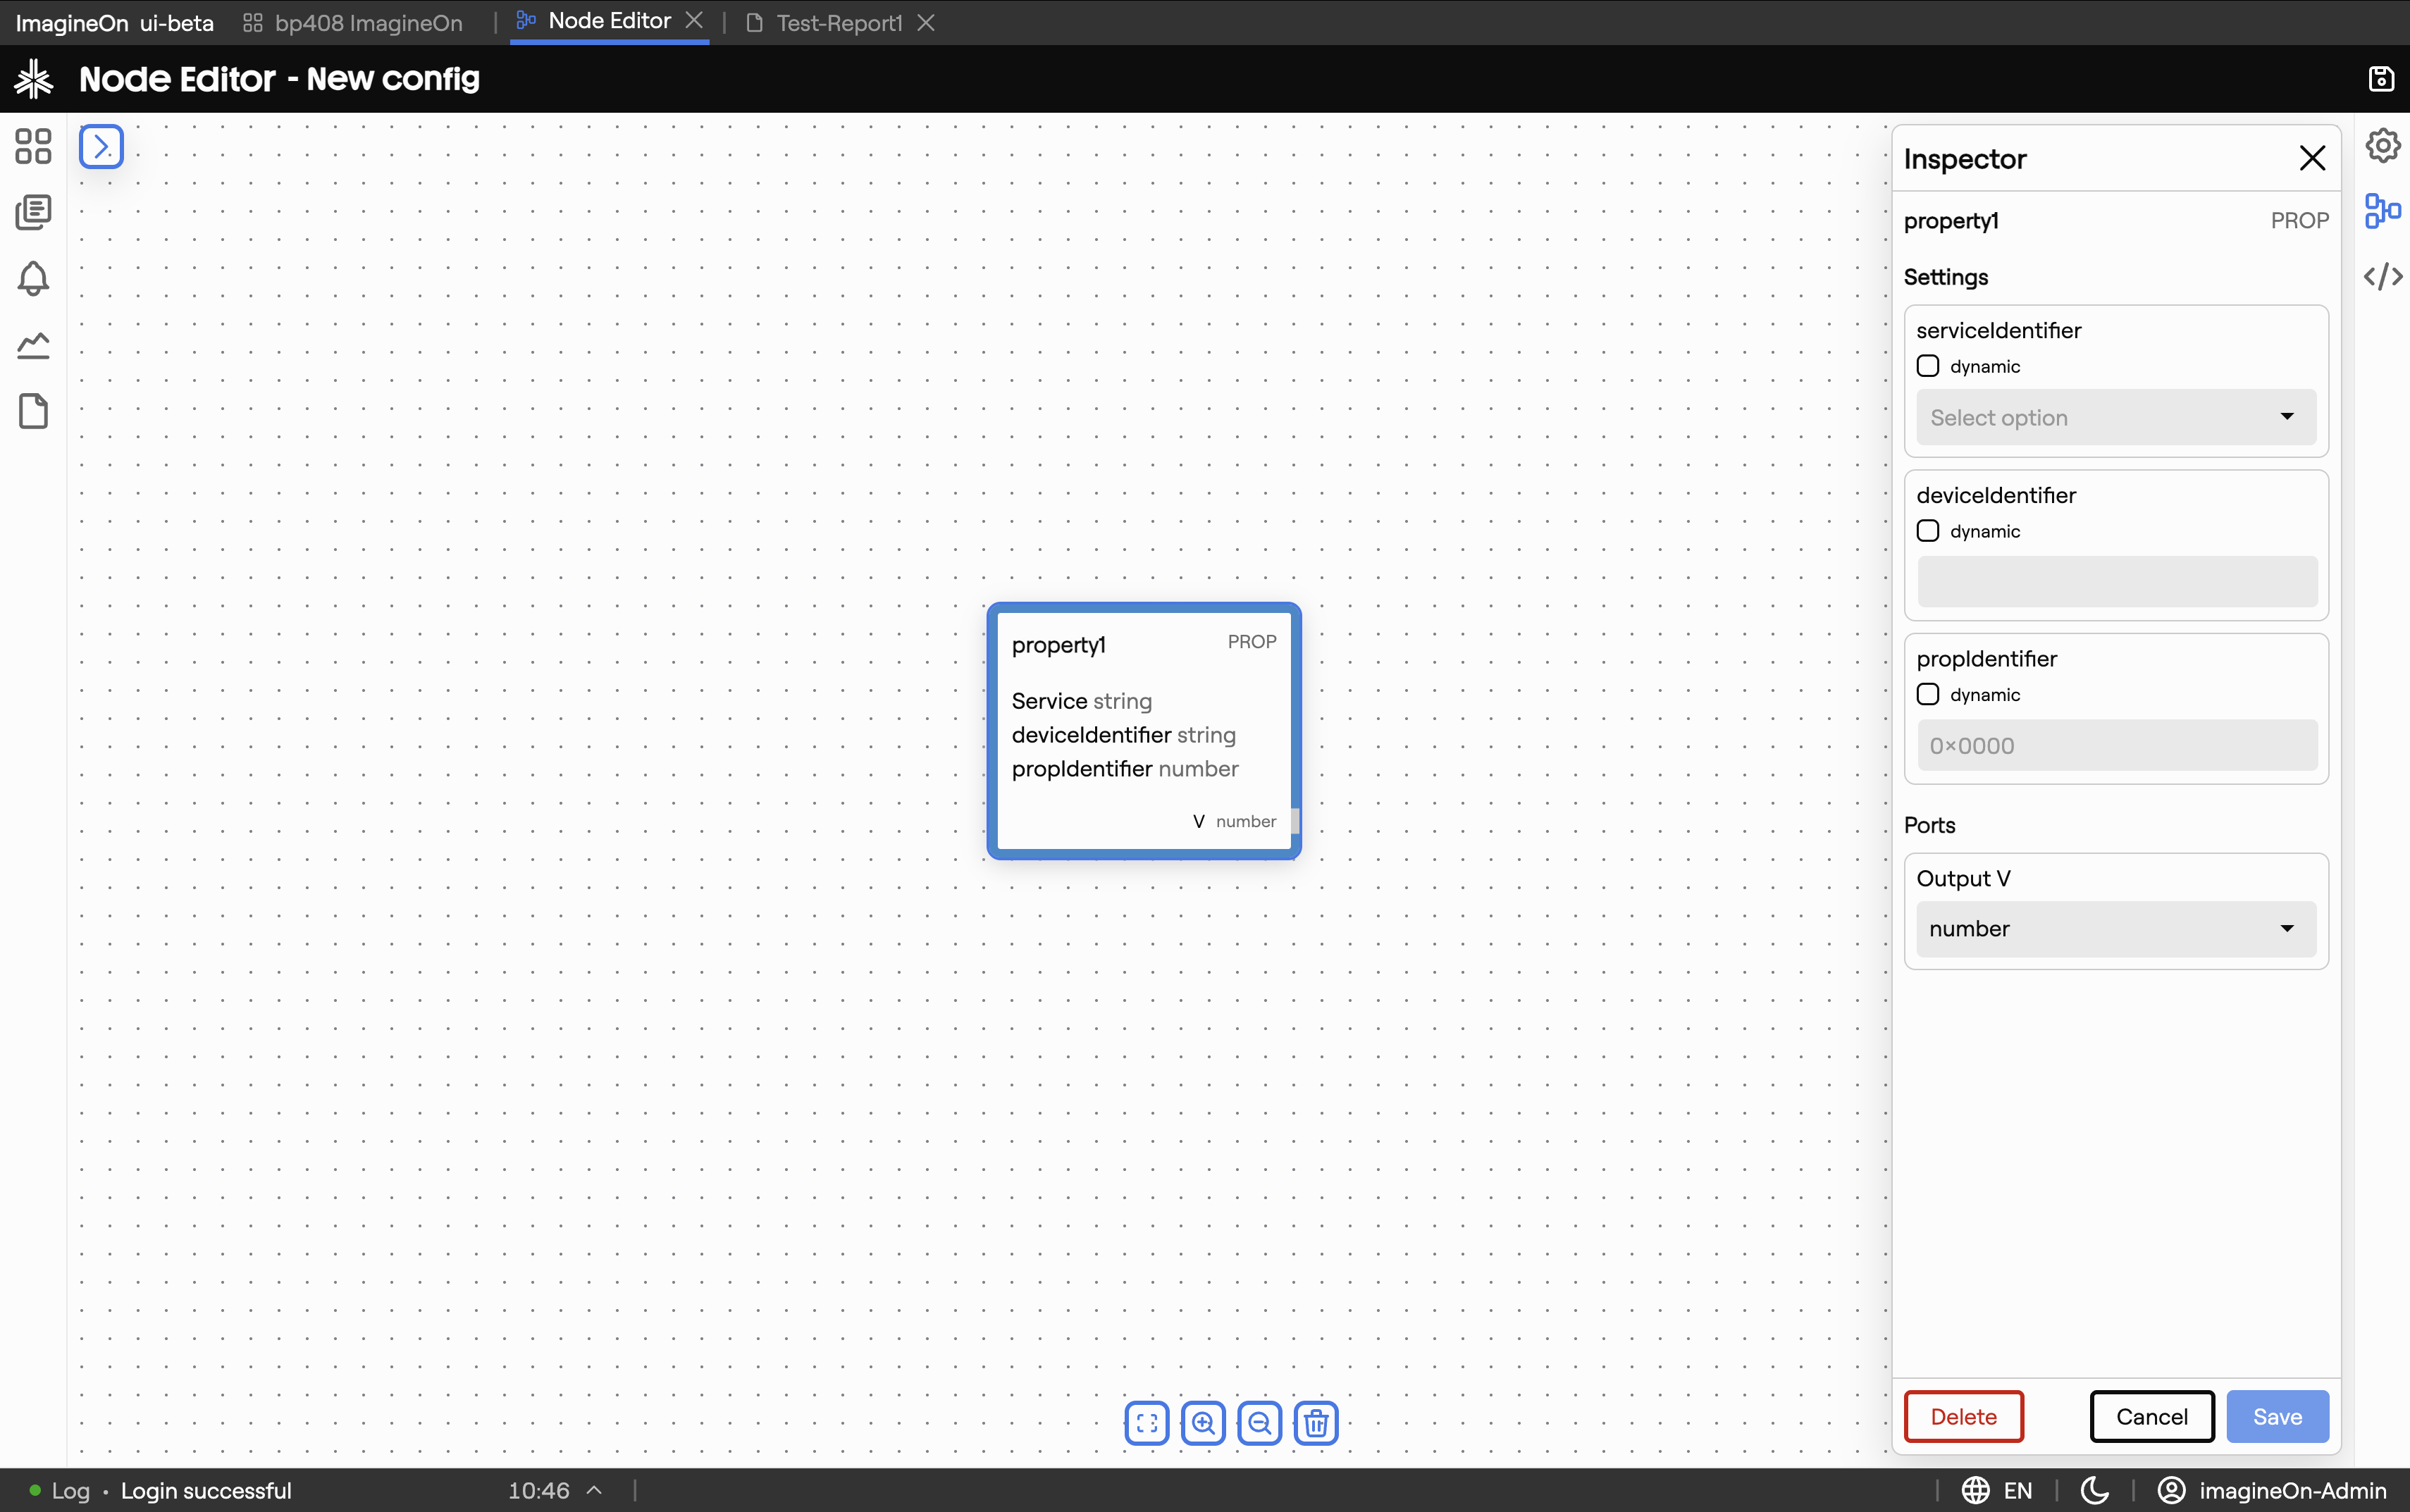Close the Test-Report1 tab
Viewport: 2410px width, 1512px height.
coord(926,22)
